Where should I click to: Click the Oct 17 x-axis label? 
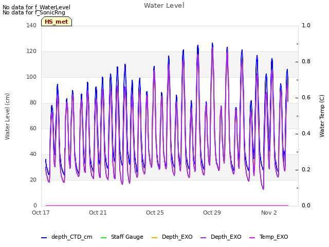coord(41,213)
